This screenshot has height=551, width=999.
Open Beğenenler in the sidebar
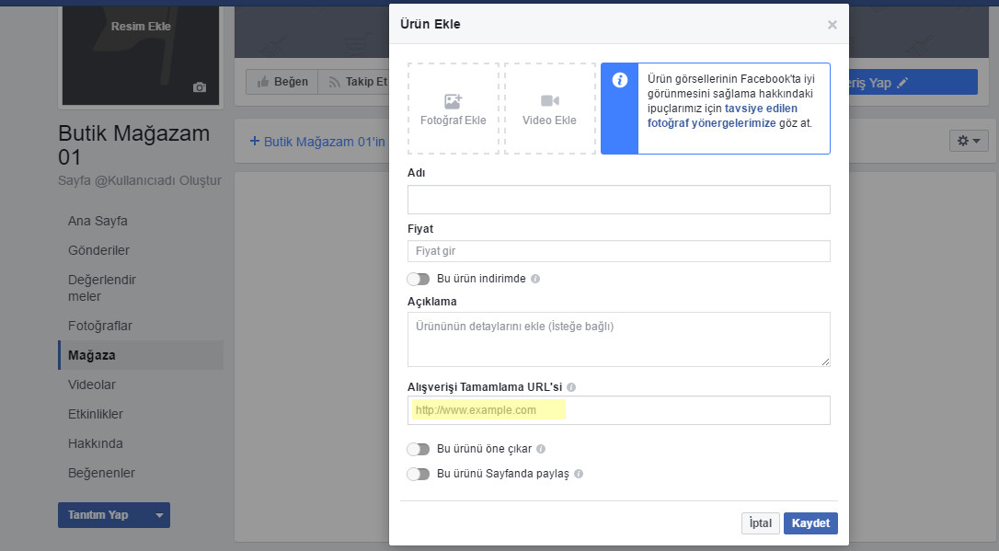(101, 473)
